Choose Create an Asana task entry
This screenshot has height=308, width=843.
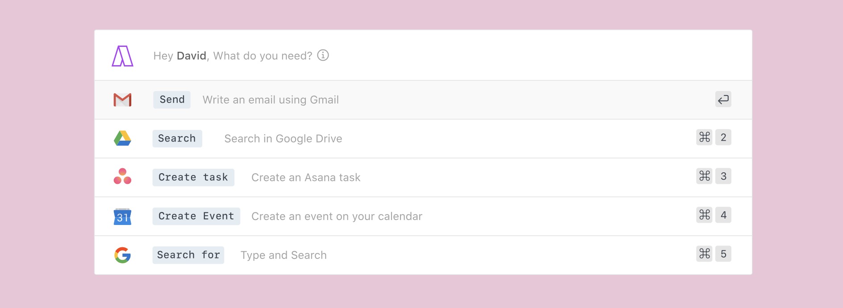(x=306, y=178)
